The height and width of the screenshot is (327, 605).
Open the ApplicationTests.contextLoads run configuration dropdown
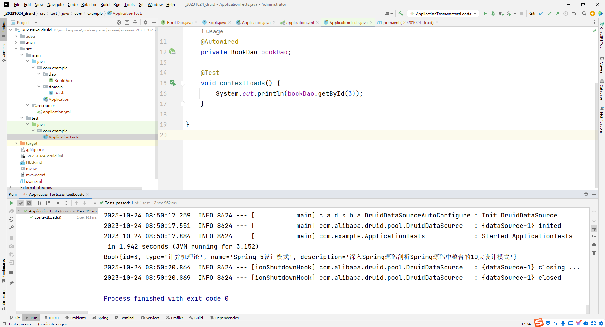pyautogui.click(x=443, y=14)
